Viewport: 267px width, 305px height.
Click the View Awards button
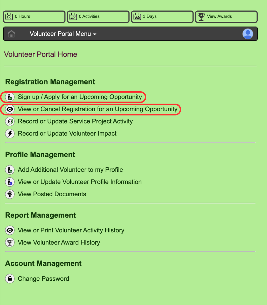[x=226, y=17]
